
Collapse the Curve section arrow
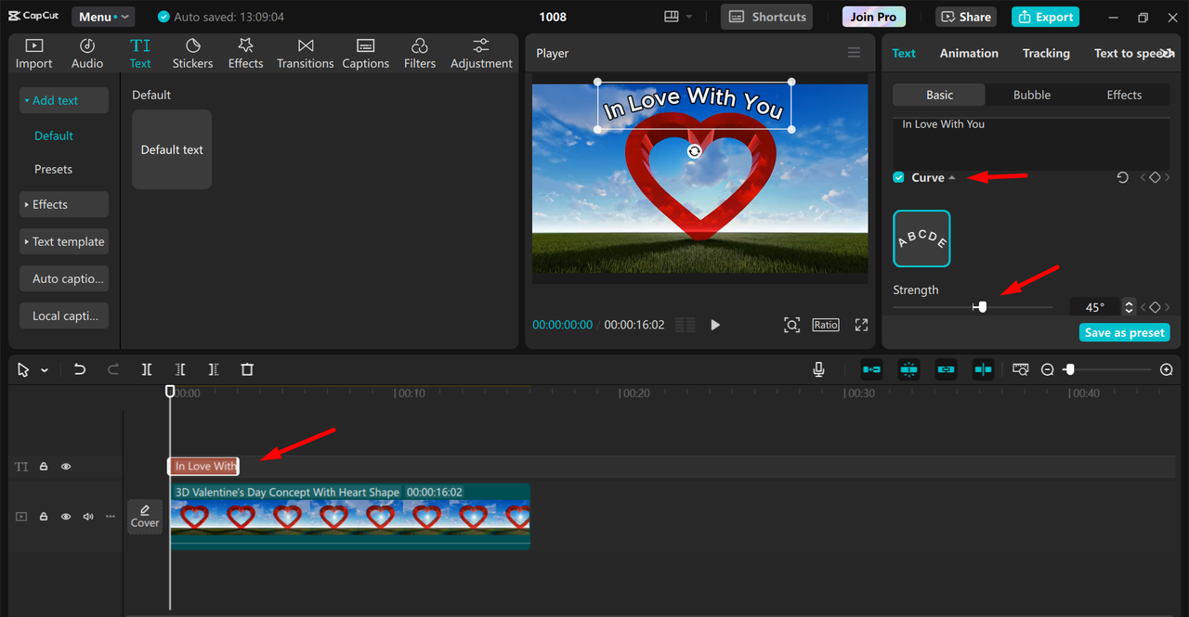point(952,177)
